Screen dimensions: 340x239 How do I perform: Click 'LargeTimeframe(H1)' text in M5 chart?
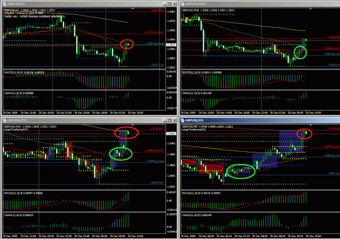coord(194,130)
